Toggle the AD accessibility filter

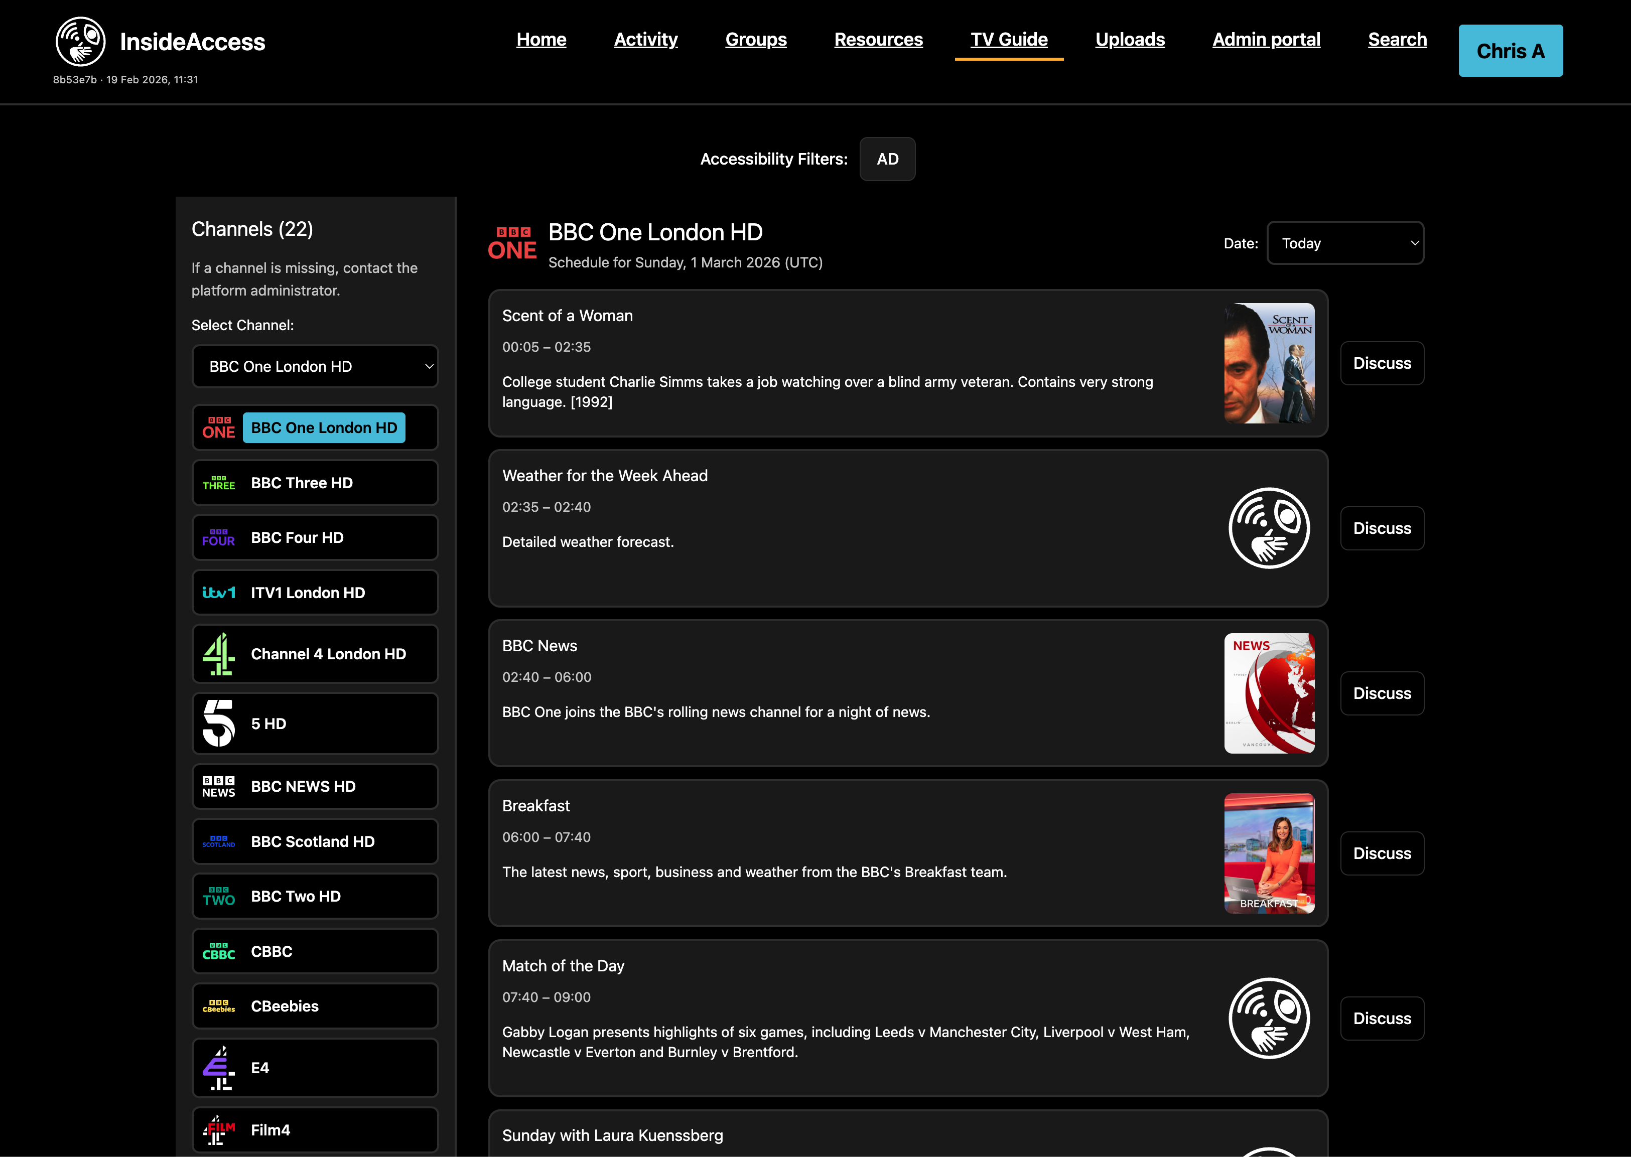pos(887,159)
